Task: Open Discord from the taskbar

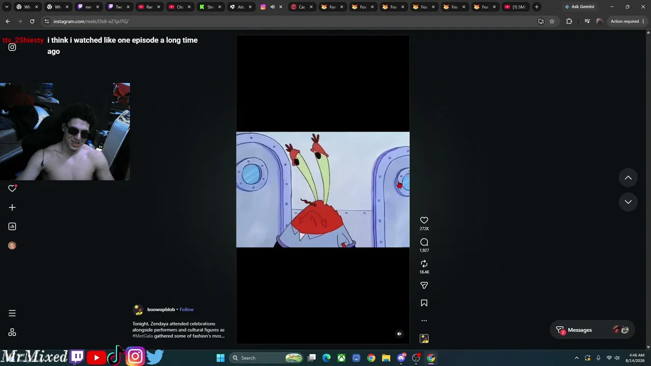Action: [401, 358]
